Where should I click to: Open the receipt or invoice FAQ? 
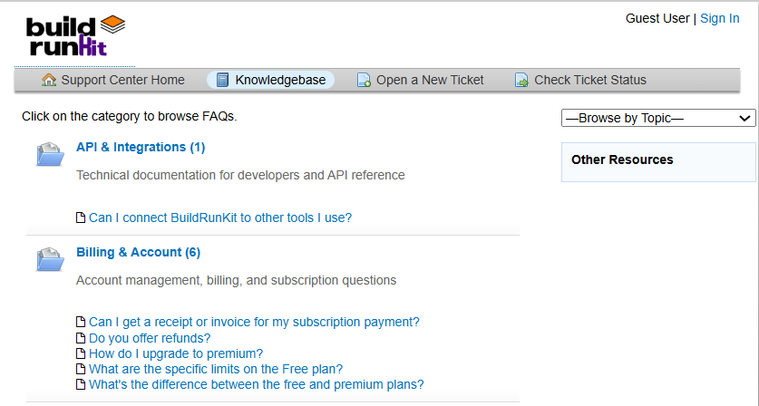pyautogui.click(x=254, y=322)
